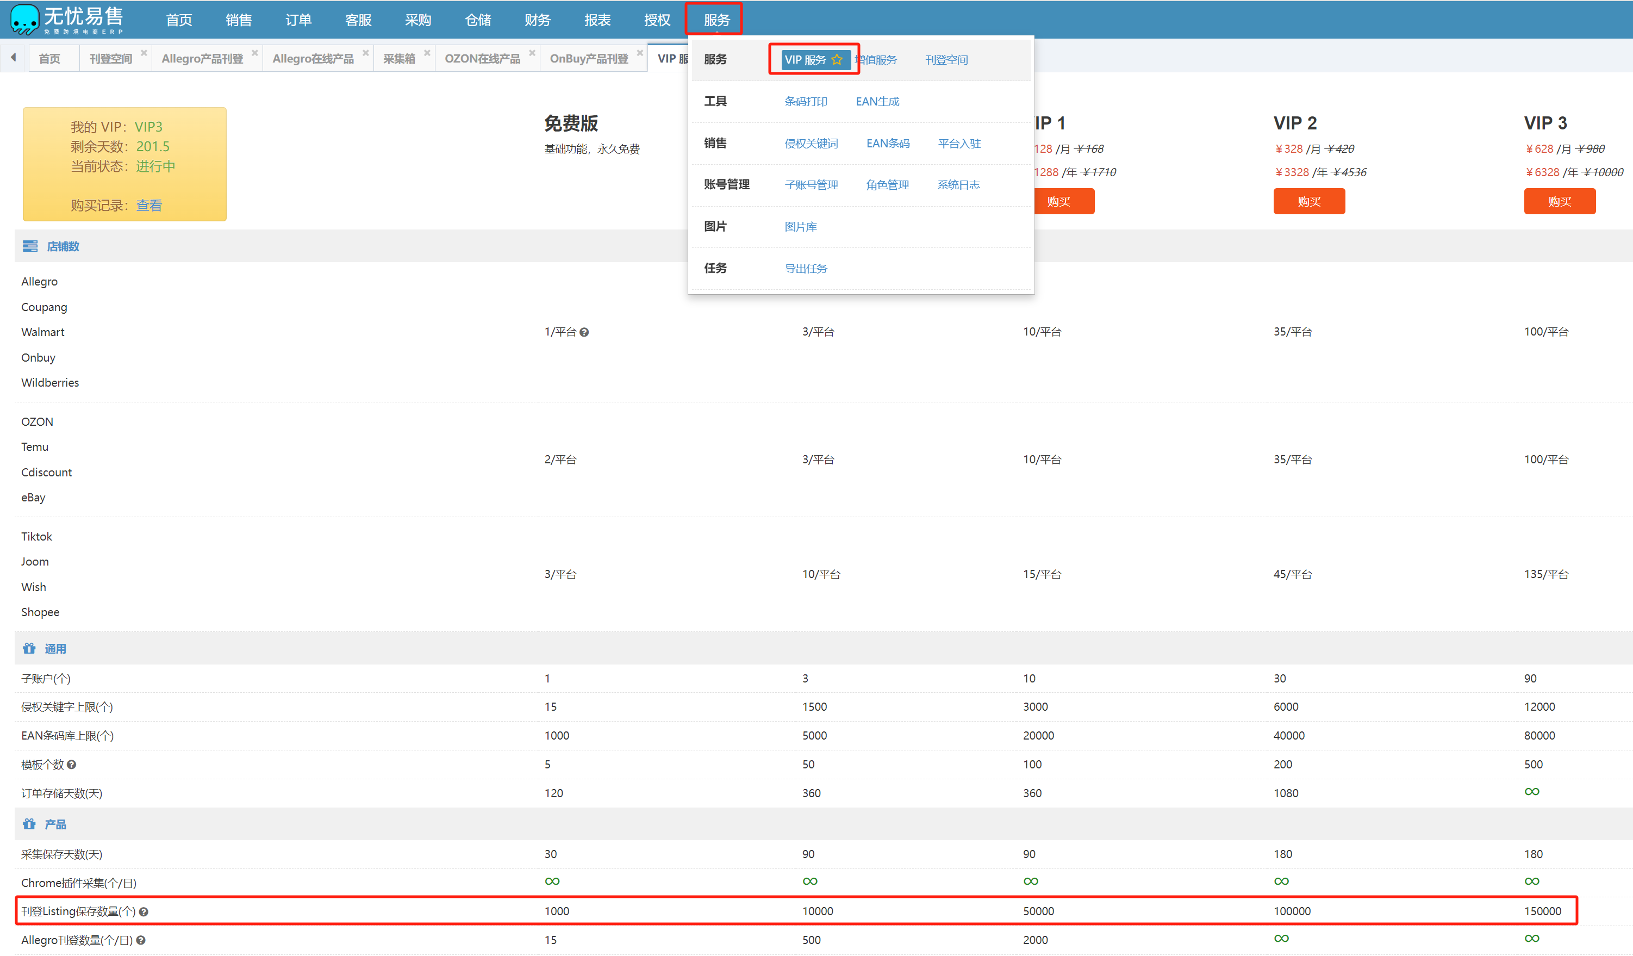This screenshot has width=1633, height=956.
Task: Switch to the OZON在线产品 tab
Action: click(482, 59)
